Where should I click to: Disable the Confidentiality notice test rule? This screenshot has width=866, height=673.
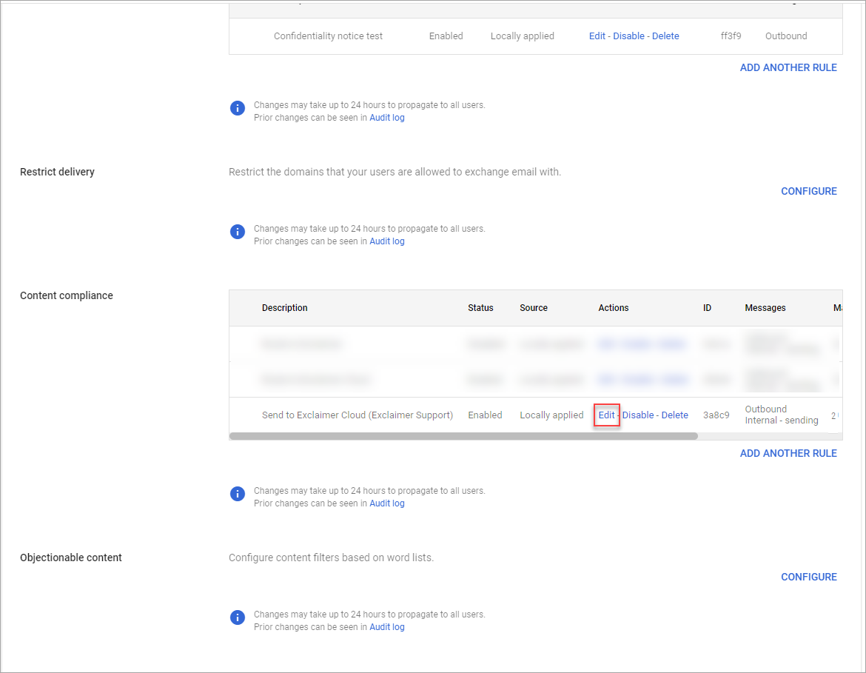click(x=628, y=36)
